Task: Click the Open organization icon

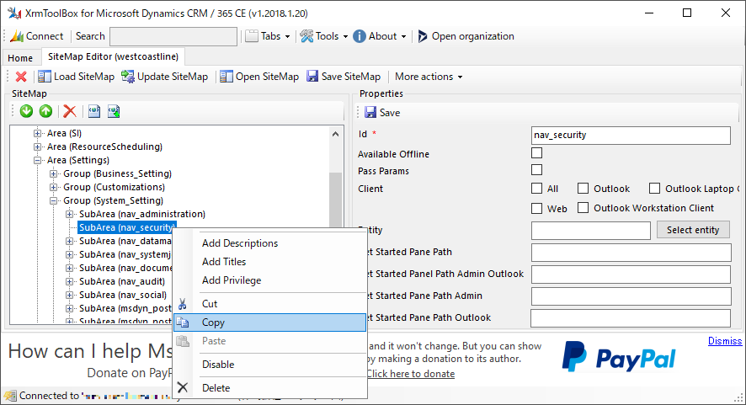Action: click(x=422, y=36)
